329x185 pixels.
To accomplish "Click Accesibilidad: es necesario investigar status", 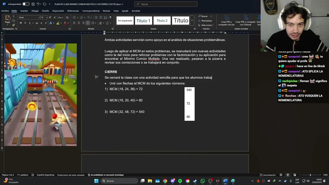I will click(106, 175).
